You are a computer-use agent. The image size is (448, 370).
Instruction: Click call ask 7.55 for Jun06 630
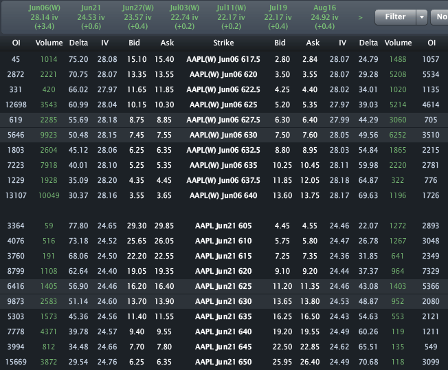click(x=164, y=135)
